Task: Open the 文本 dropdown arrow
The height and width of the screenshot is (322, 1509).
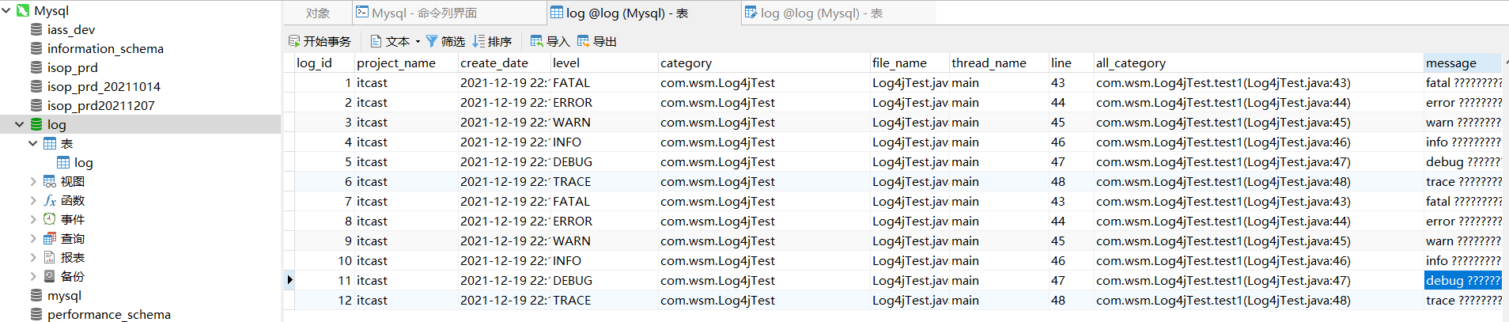Action: tap(418, 42)
